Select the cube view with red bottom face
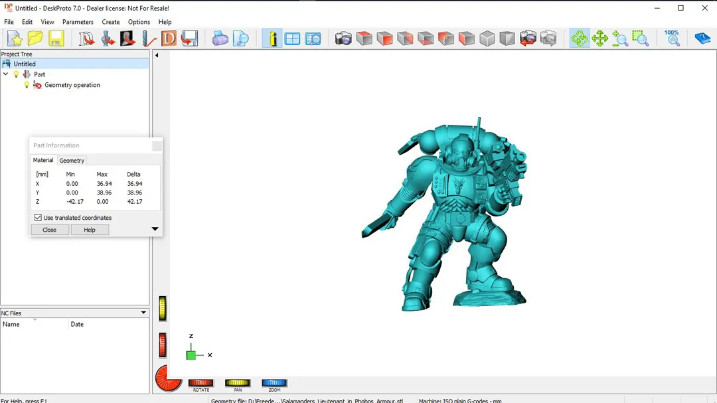This screenshot has height=403, width=717. pos(426,39)
